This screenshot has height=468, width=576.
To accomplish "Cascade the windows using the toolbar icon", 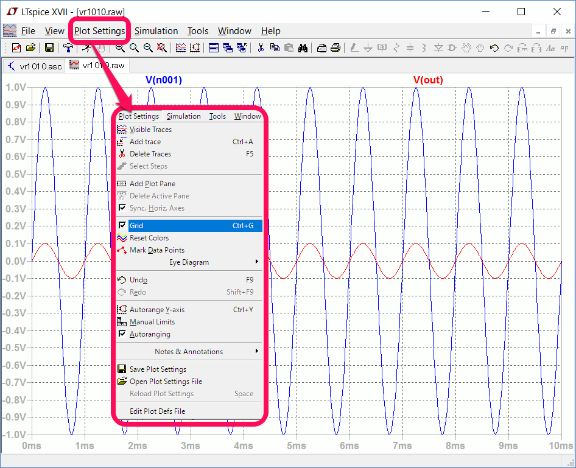I will pos(228,47).
